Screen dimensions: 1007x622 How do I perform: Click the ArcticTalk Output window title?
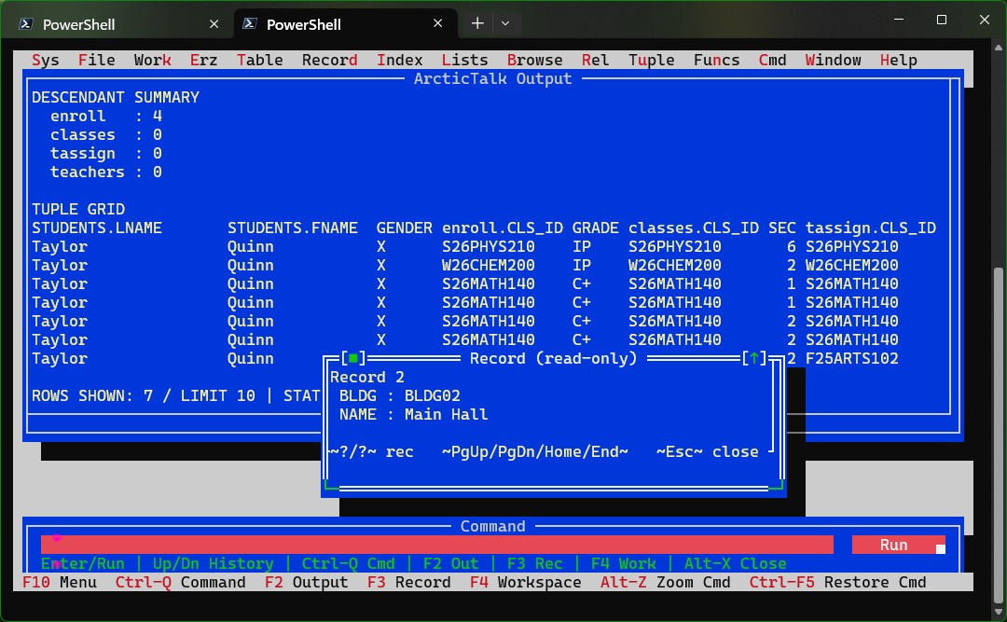click(x=492, y=79)
